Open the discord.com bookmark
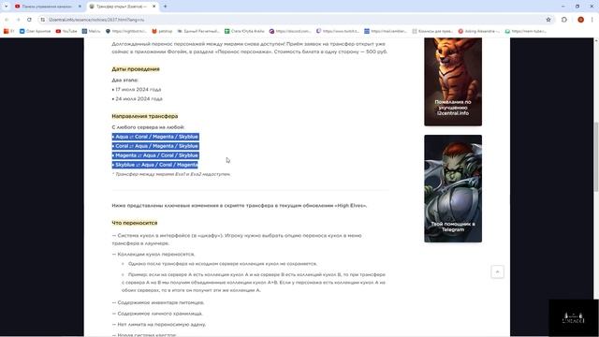Screen dimensions: 599x337 [290, 31]
